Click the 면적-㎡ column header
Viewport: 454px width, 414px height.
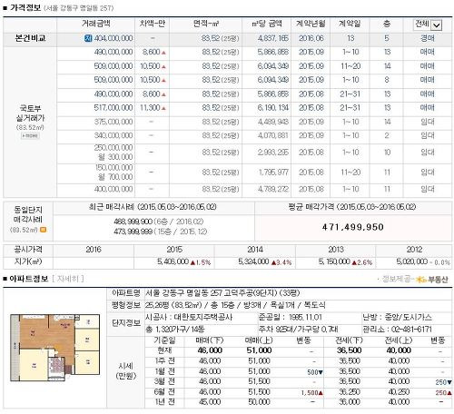(206, 24)
